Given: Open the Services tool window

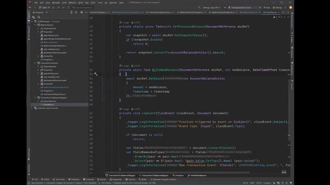Looking at the screenshot, I should tap(130, 179).
